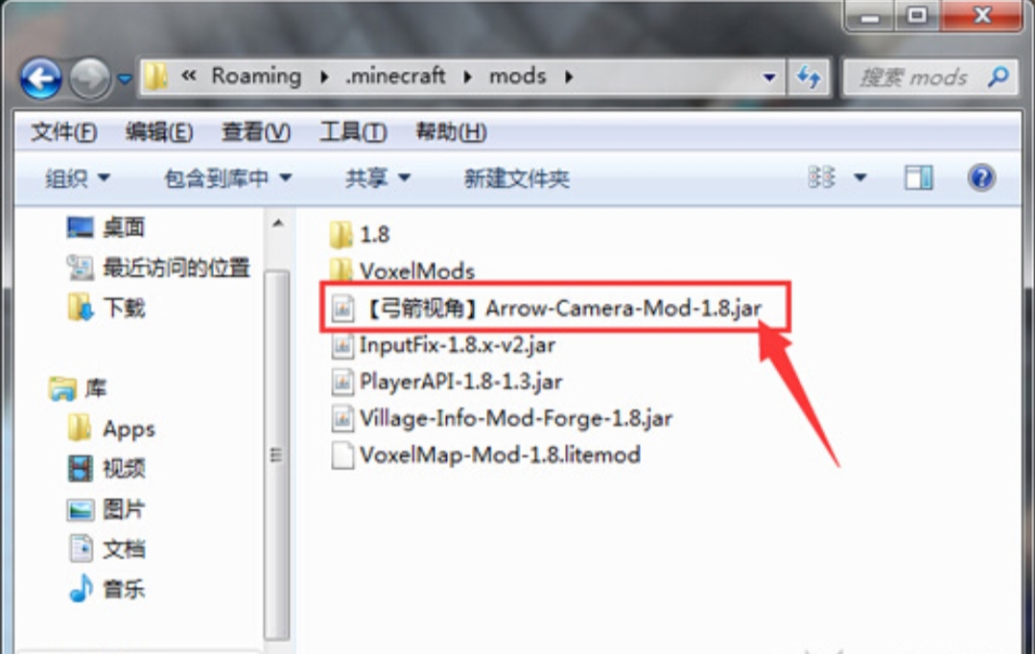Select VoxelMap-Mod-1.8.litemod file
This screenshot has height=654, width=1035.
point(485,455)
